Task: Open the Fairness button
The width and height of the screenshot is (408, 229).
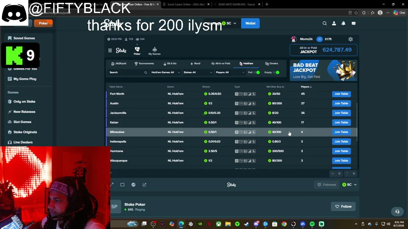Action: point(327,185)
